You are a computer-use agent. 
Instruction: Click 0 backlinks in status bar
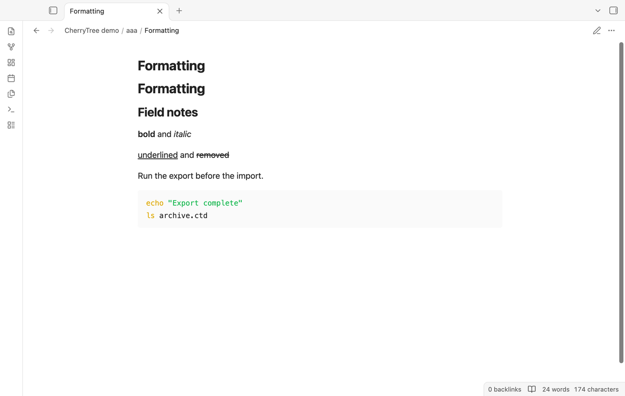point(505,389)
